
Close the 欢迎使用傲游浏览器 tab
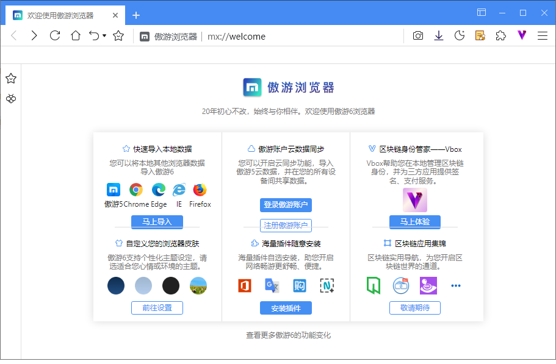coord(115,16)
